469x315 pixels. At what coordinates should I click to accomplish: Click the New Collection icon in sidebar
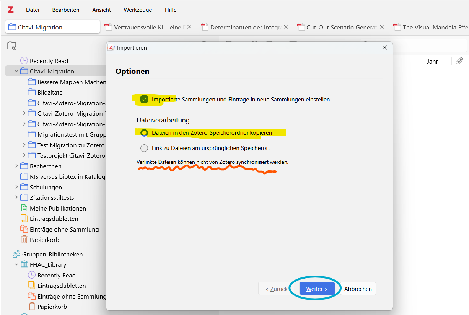click(12, 46)
